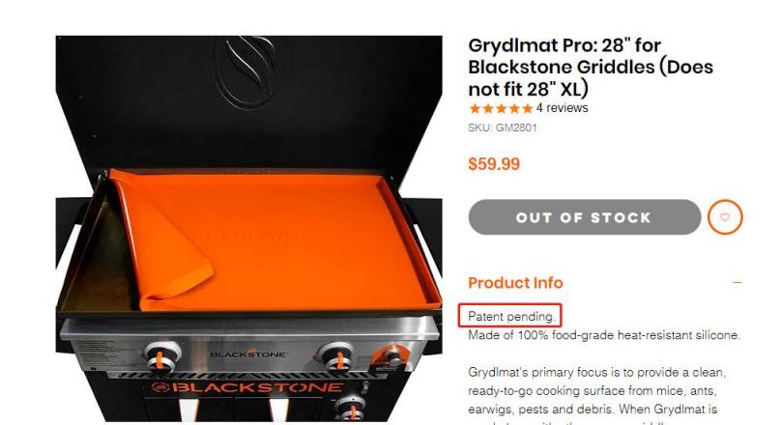Select the SKU: GM2801 label

point(503,127)
